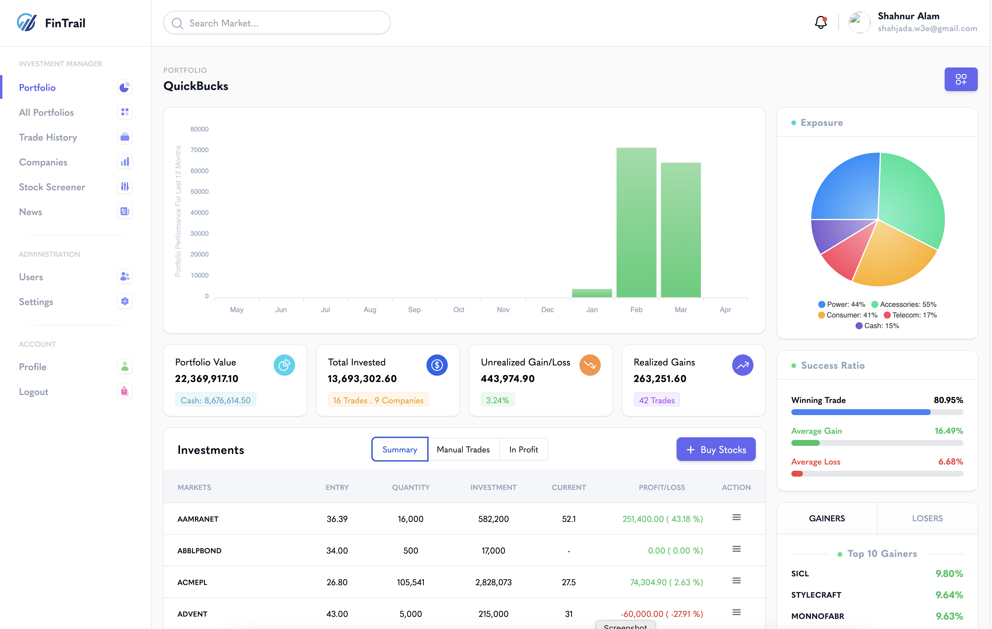Click the 16 Trades . 9 Companies badge

click(378, 400)
